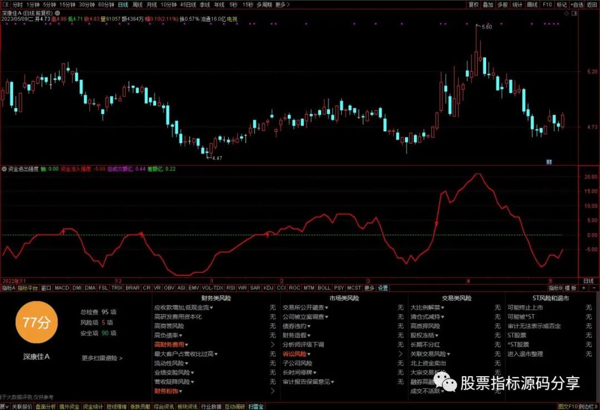Image resolution: width=600 pixels, height=410 pixels.
Task: Click the 画线 toolbar button
Action: click(x=532, y=4)
